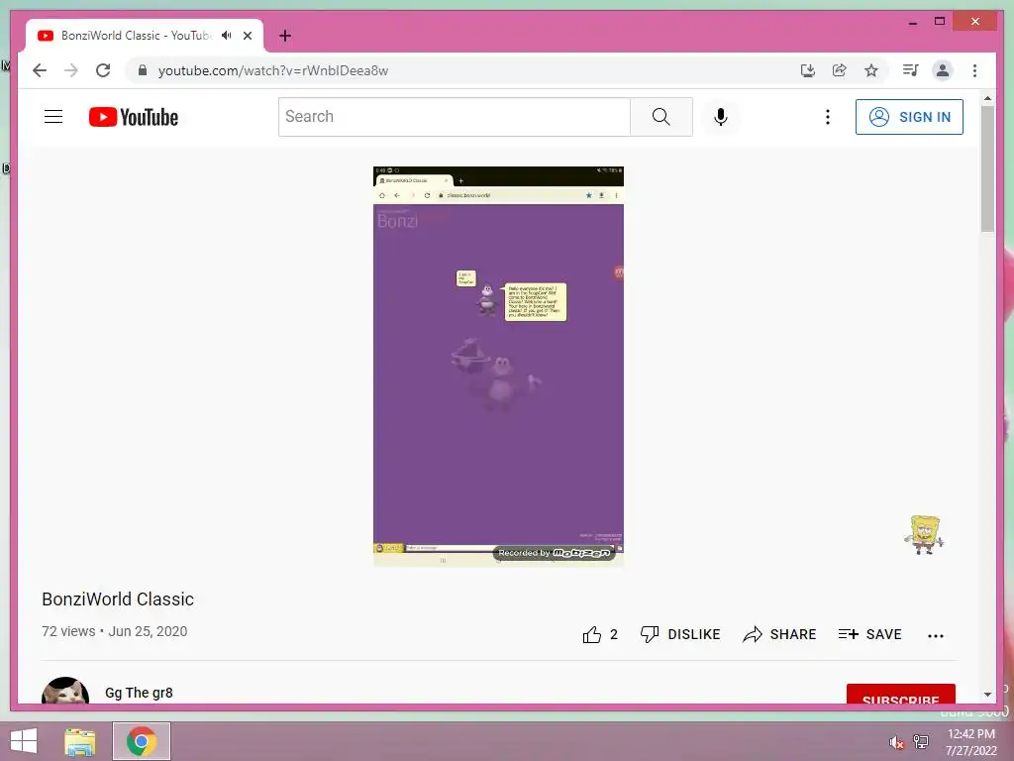Screen dimensions: 1014x761
Task: Click the SHARE button
Action: [779, 635]
